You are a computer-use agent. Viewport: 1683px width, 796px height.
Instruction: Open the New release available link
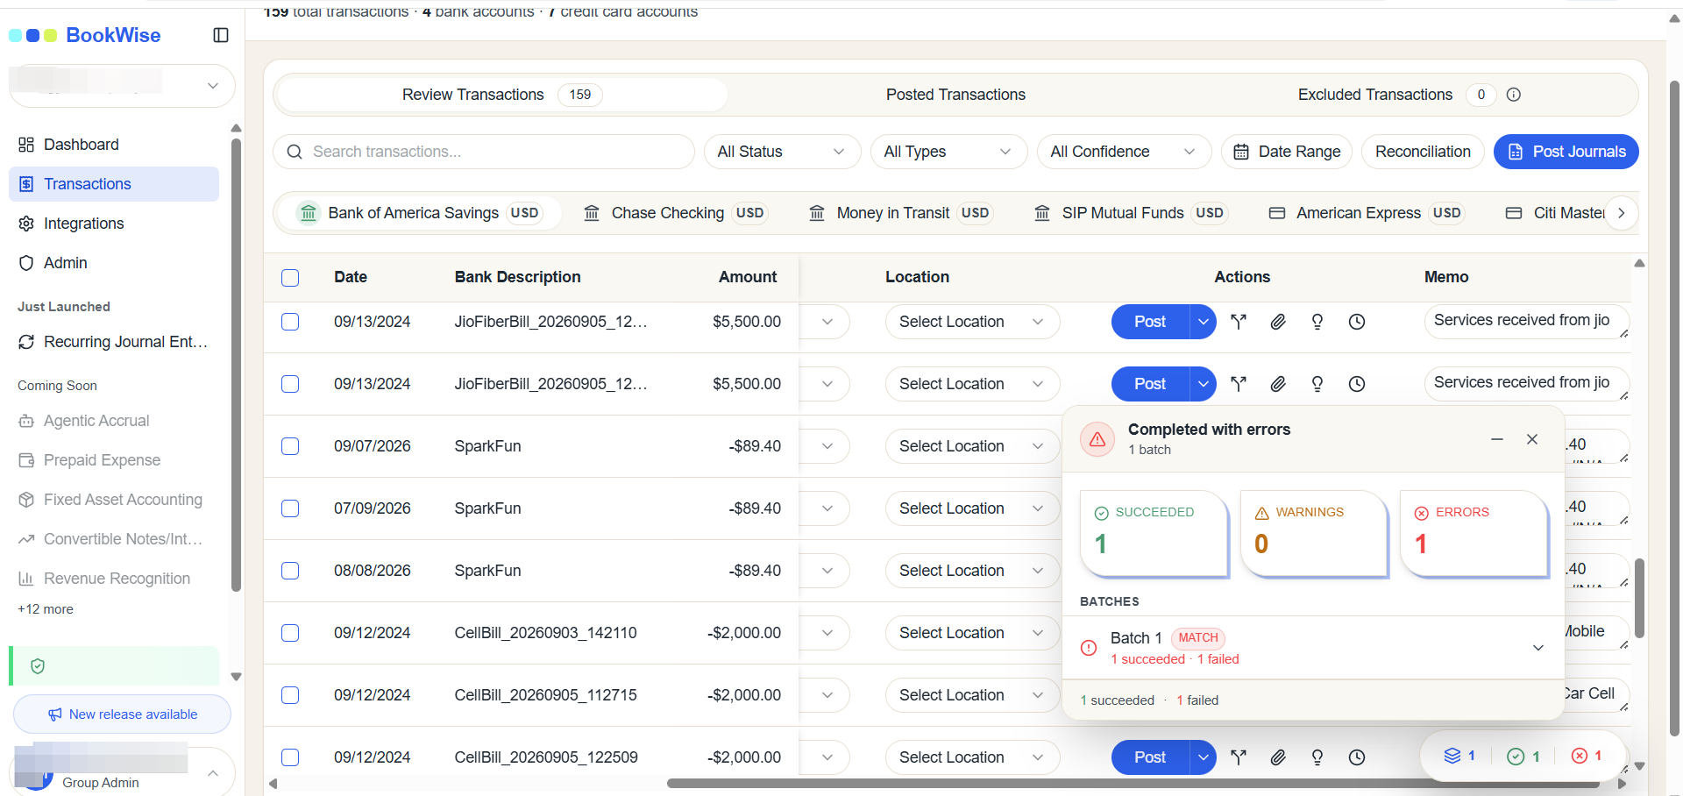pos(122,714)
